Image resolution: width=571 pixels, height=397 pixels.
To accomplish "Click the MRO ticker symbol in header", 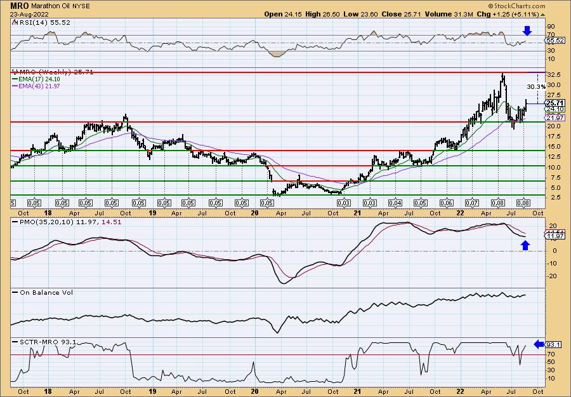I will pos(19,6).
